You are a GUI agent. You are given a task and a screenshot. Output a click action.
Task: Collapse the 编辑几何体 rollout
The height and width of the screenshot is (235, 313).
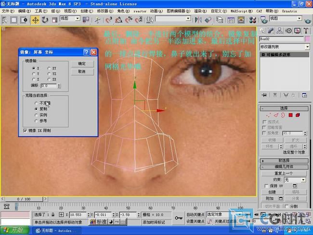pos(284,167)
